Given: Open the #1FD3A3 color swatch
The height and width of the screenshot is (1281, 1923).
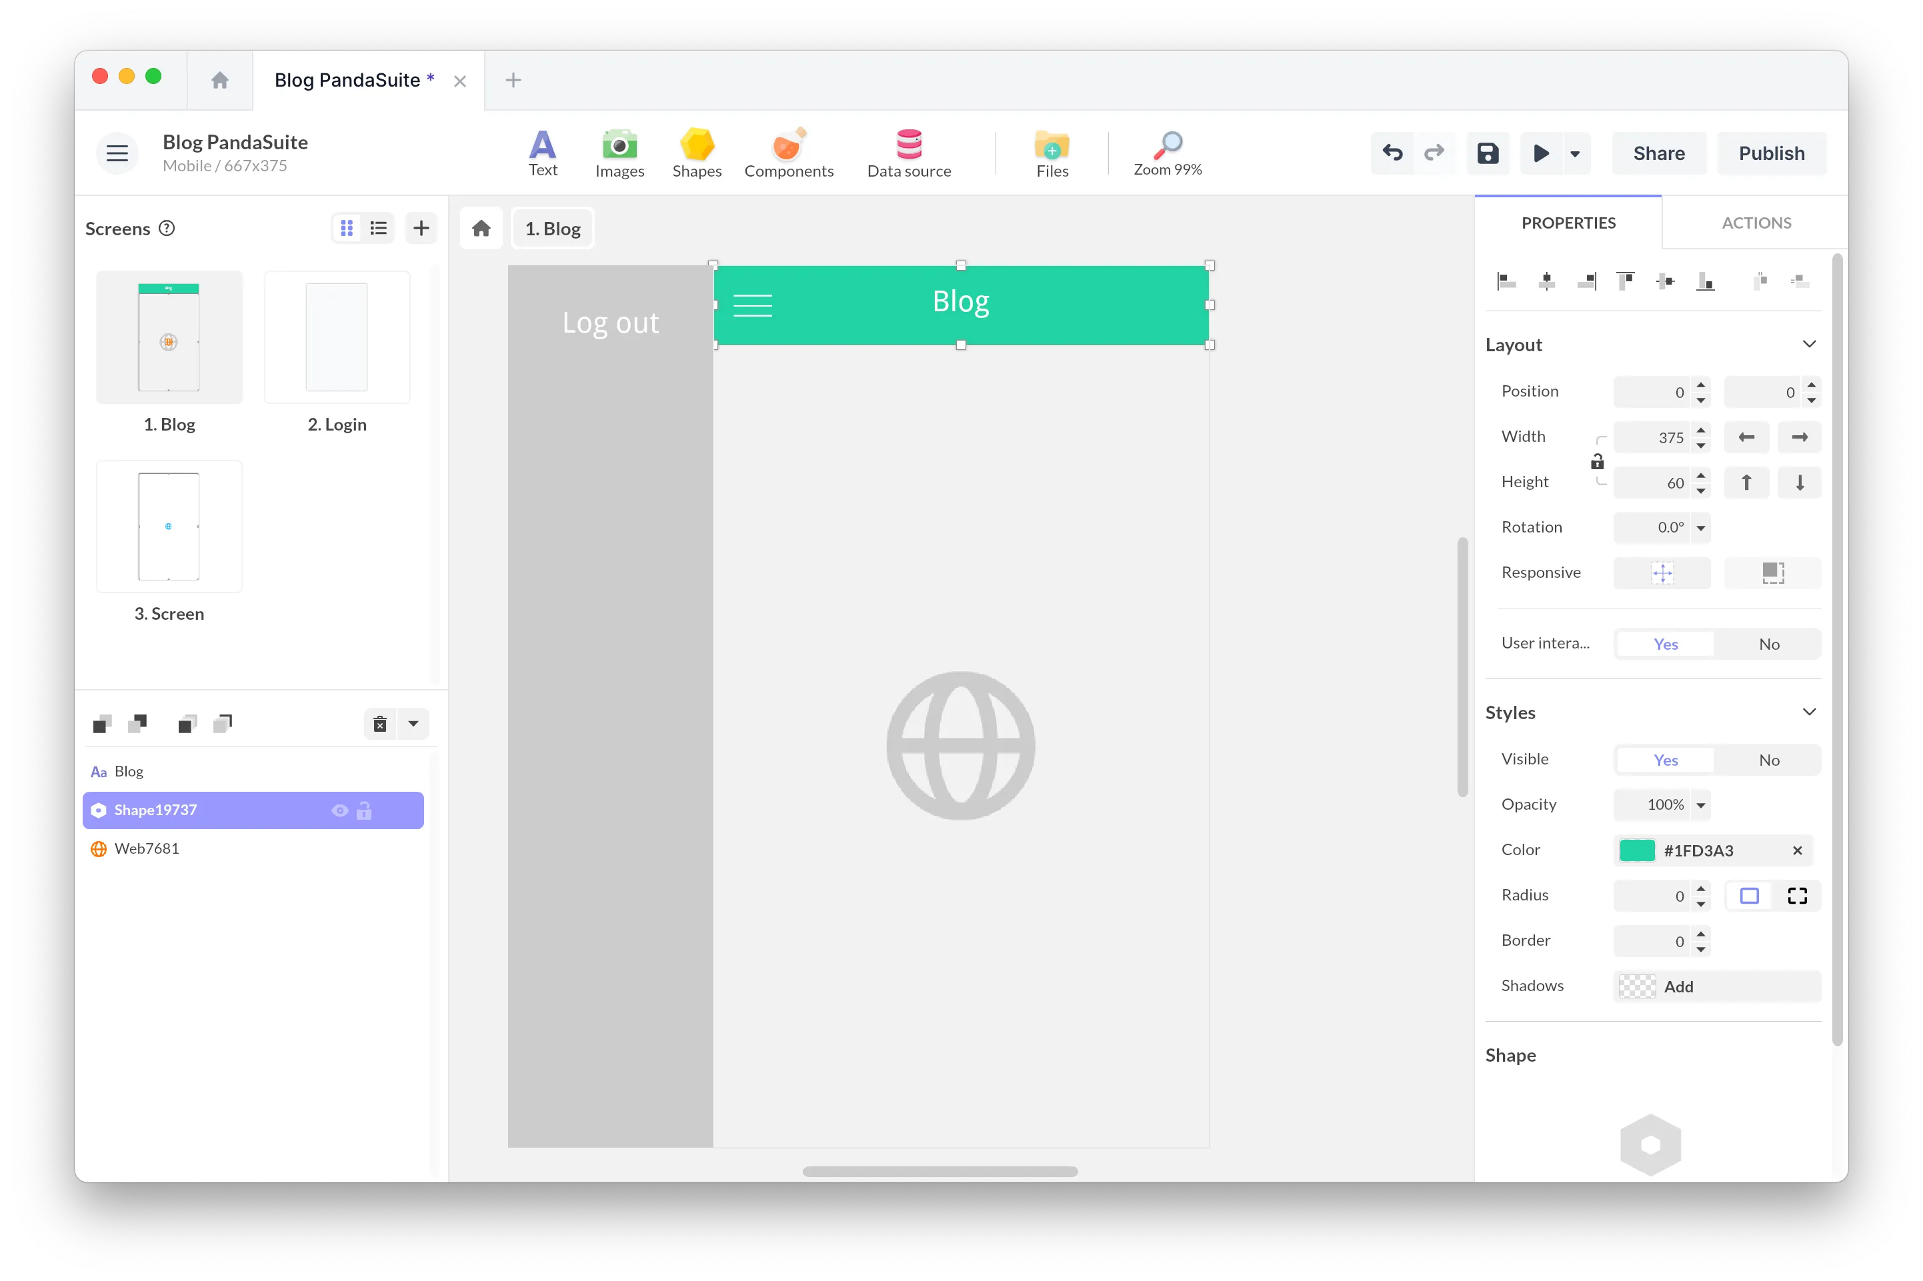Looking at the screenshot, I should [1640, 850].
